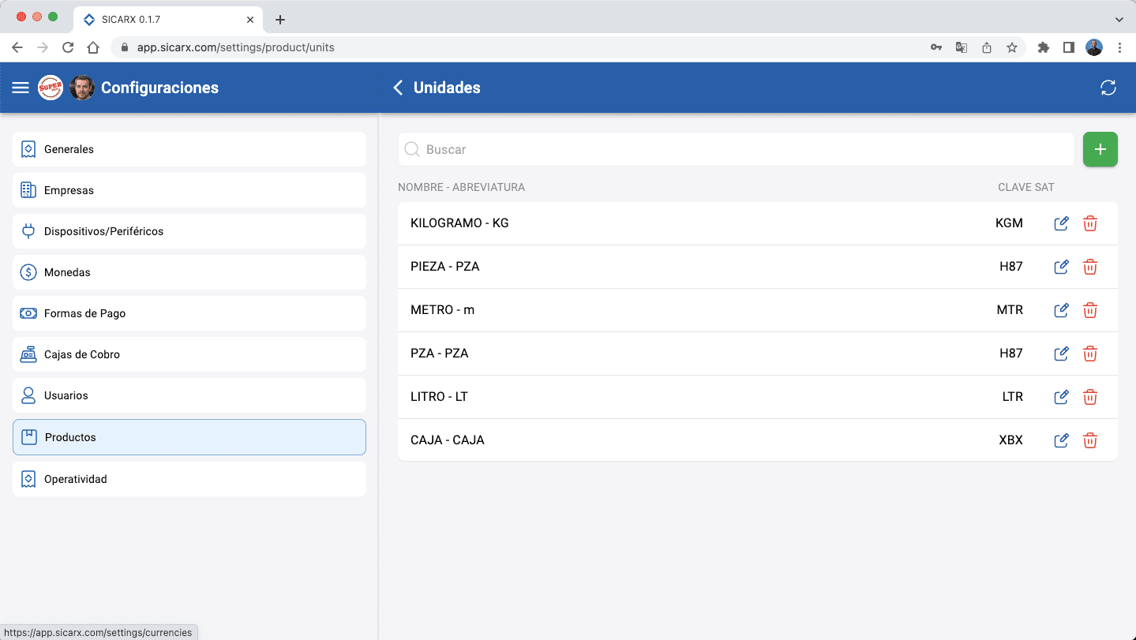
Task: Open browser tab list dropdown chevron
Action: coord(1119,19)
